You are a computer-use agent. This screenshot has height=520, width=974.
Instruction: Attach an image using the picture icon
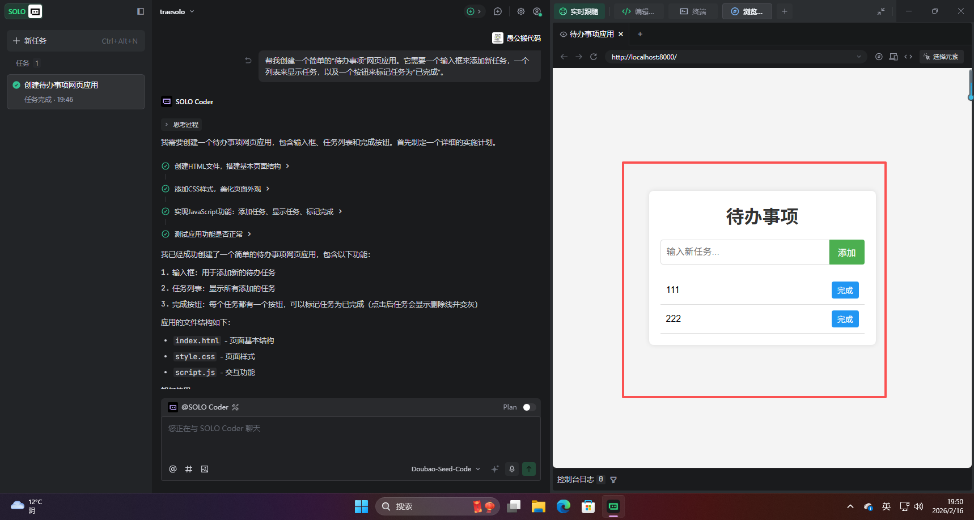tap(205, 469)
